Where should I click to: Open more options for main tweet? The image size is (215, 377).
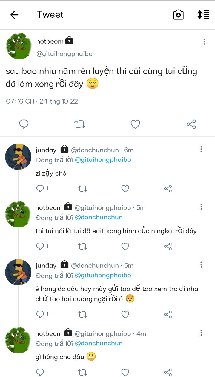click(204, 42)
